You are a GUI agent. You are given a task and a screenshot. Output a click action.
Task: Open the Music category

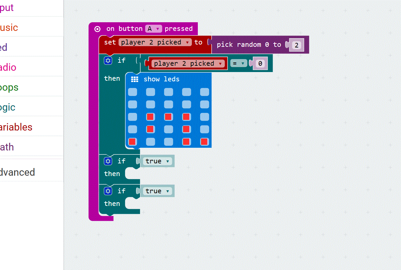pyautogui.click(x=9, y=28)
